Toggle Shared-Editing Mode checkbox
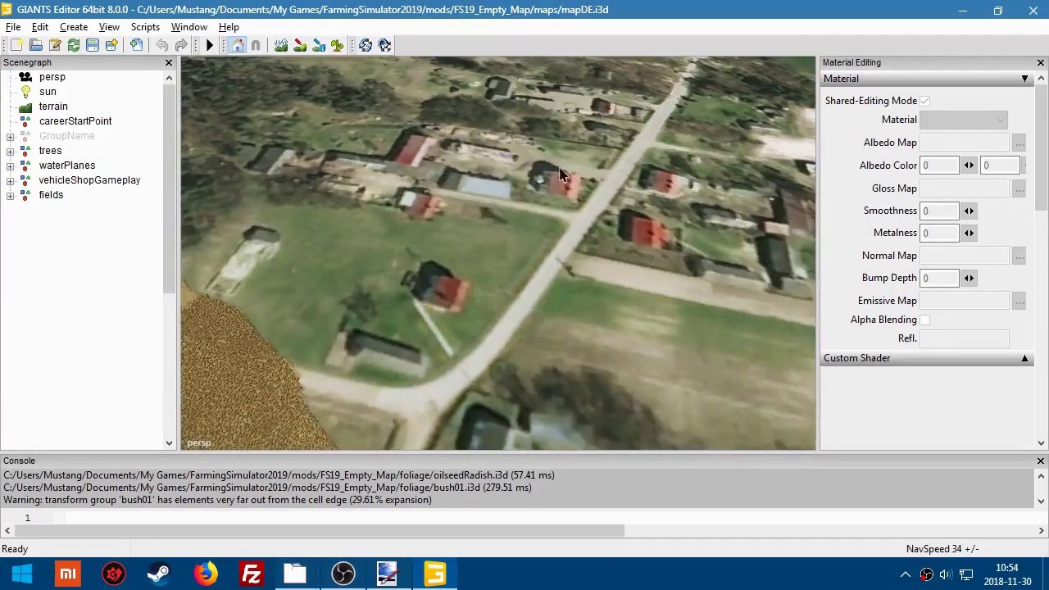1049x590 pixels. click(x=924, y=101)
